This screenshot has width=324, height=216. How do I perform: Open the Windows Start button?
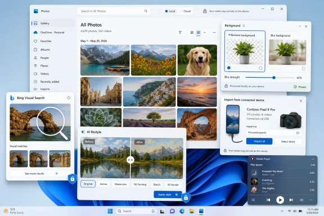tap(110, 211)
